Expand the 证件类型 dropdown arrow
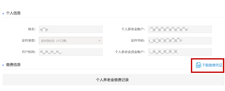 [x=99, y=41]
